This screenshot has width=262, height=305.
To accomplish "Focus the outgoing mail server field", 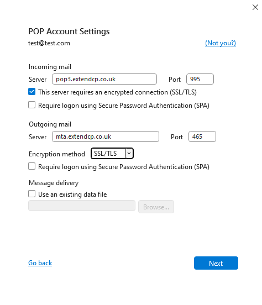I will click(106, 136).
